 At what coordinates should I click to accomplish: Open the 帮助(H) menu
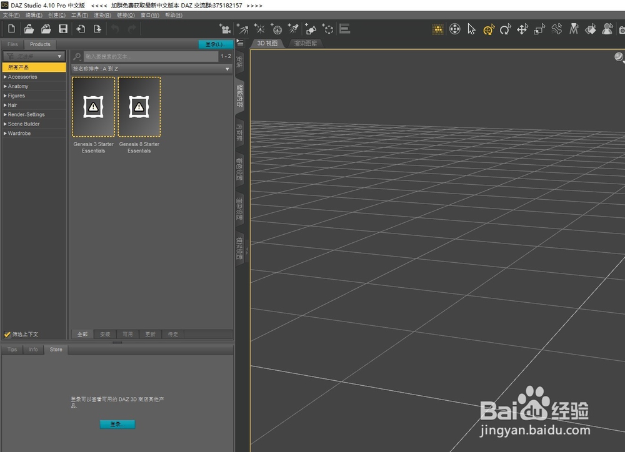coord(173,15)
